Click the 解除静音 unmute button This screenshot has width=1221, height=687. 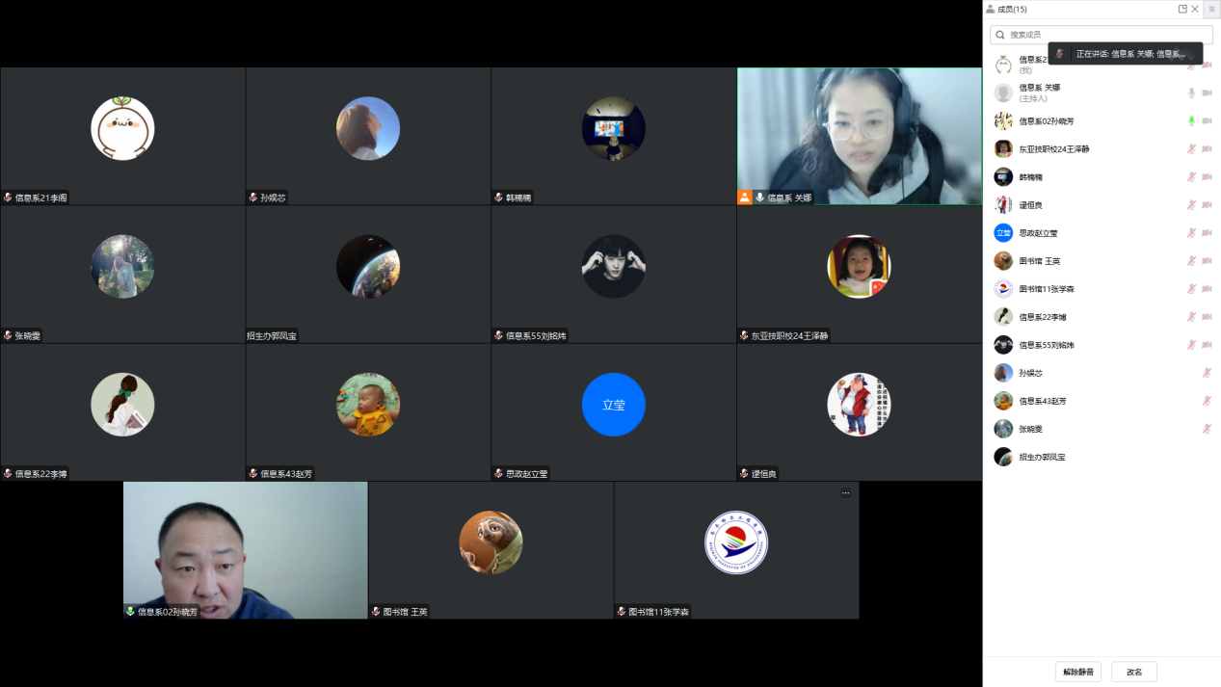click(1077, 672)
